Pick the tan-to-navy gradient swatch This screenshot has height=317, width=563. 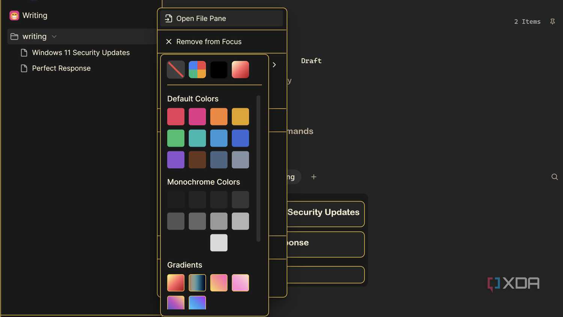pos(197,283)
